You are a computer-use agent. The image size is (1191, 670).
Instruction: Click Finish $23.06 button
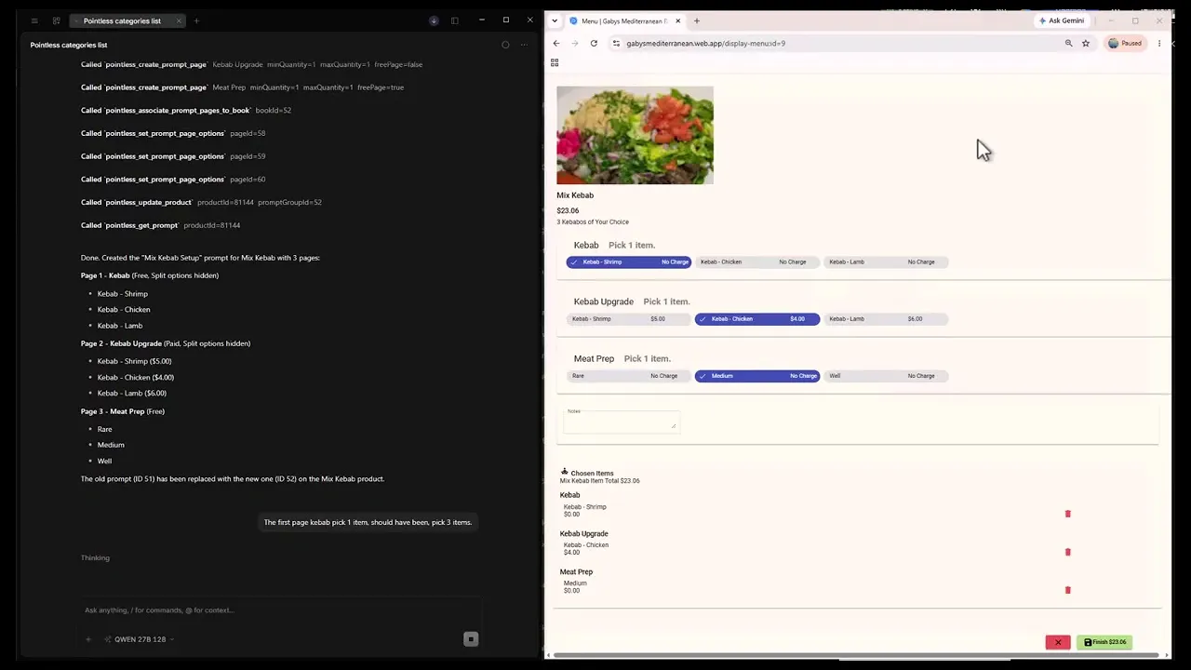1104,642
